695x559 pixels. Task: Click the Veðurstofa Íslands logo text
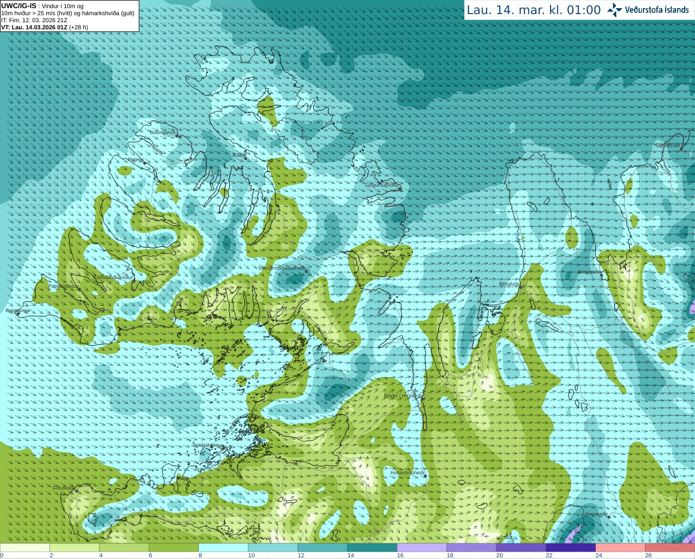pyautogui.click(x=656, y=10)
